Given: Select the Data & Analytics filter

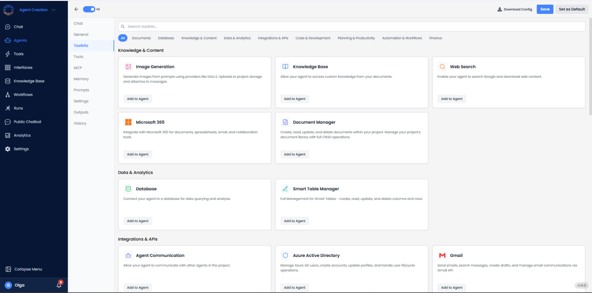Looking at the screenshot, I should 237,38.
